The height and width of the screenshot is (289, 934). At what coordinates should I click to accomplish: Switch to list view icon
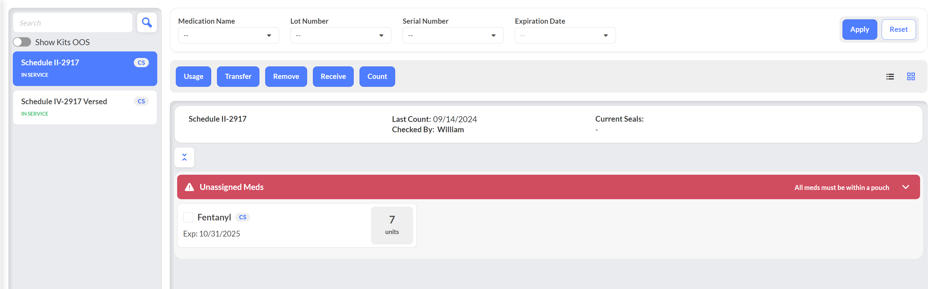pyautogui.click(x=890, y=76)
